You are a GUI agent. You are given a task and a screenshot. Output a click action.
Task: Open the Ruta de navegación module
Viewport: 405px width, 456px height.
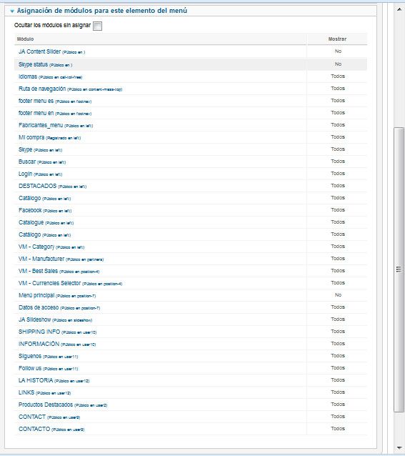click(x=42, y=89)
